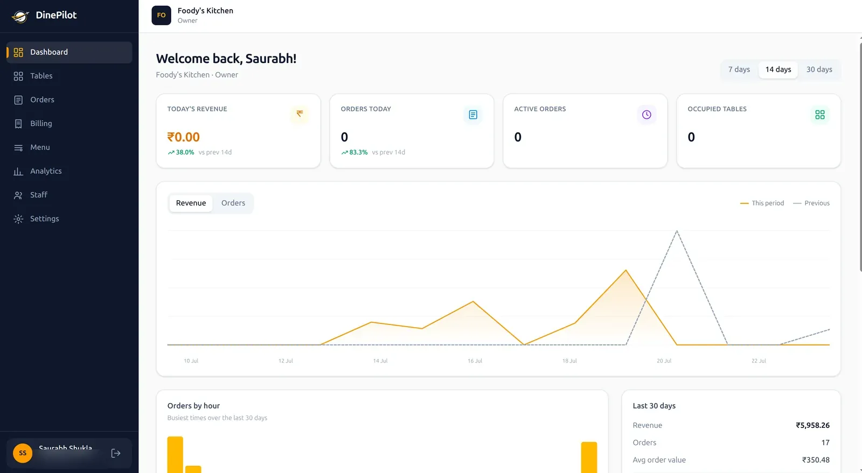862x473 pixels.
Task: Navigate to Analytics
Action: point(69,171)
